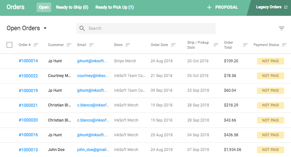Click the sort icon beside Email column
291x157 pixels.
tap(92, 45)
